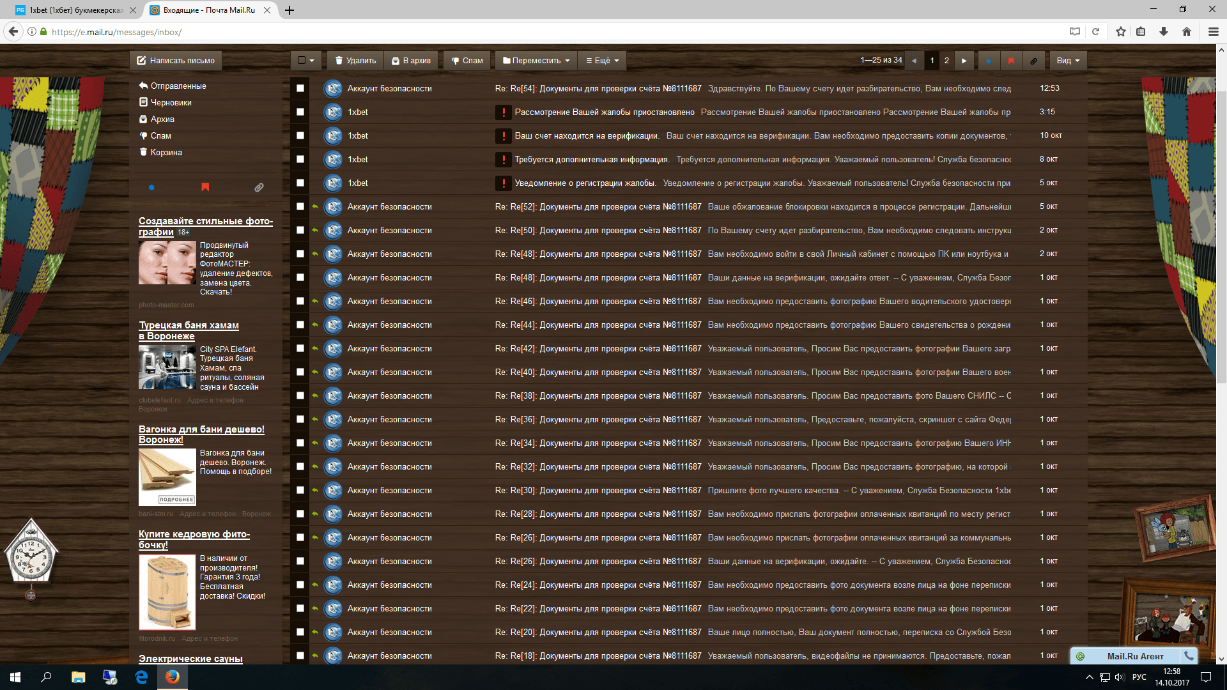Go to next page arrow

[964, 61]
